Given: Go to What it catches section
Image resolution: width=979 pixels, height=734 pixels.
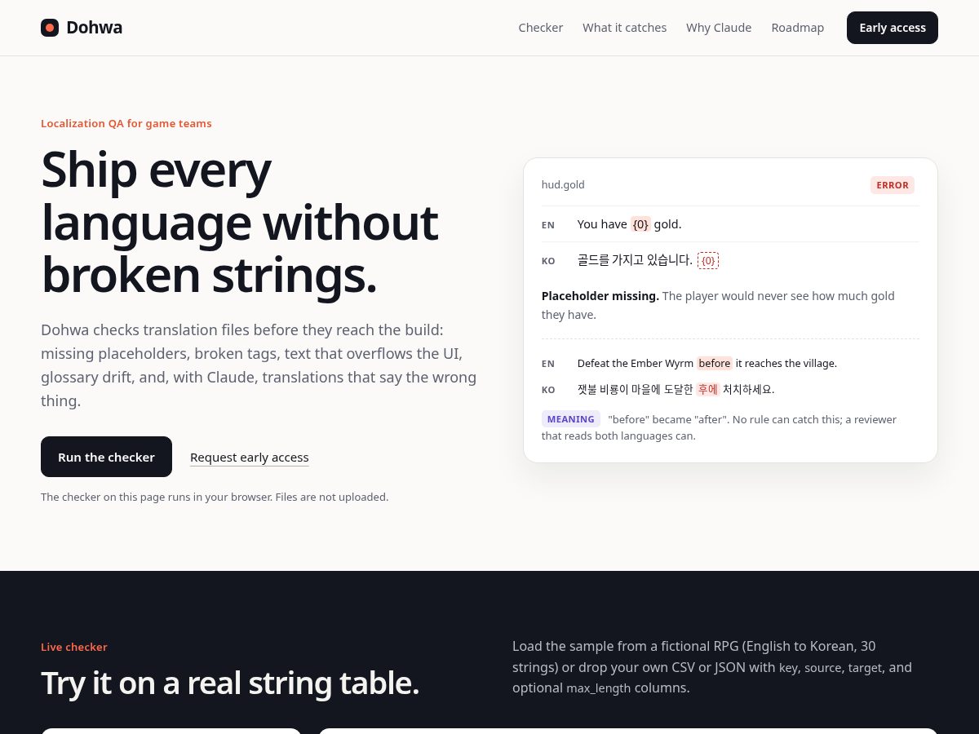Looking at the screenshot, I should pos(624,28).
